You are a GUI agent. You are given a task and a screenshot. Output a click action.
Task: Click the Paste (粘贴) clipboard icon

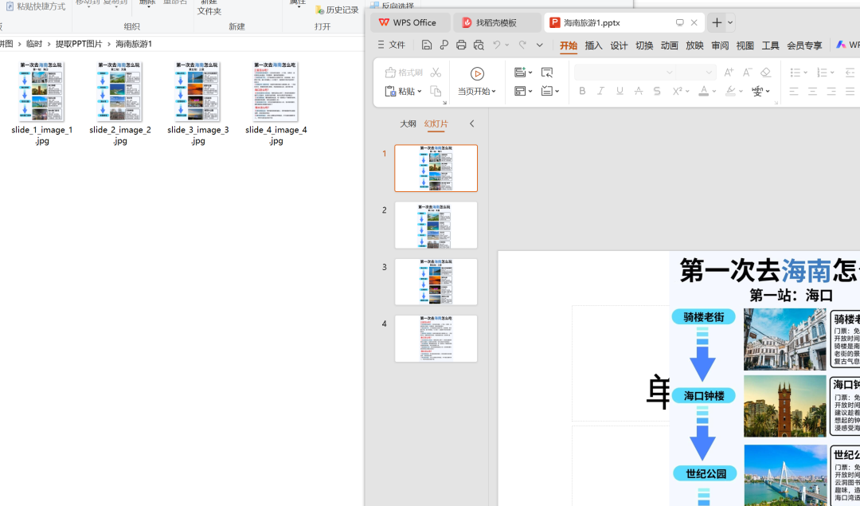click(390, 91)
